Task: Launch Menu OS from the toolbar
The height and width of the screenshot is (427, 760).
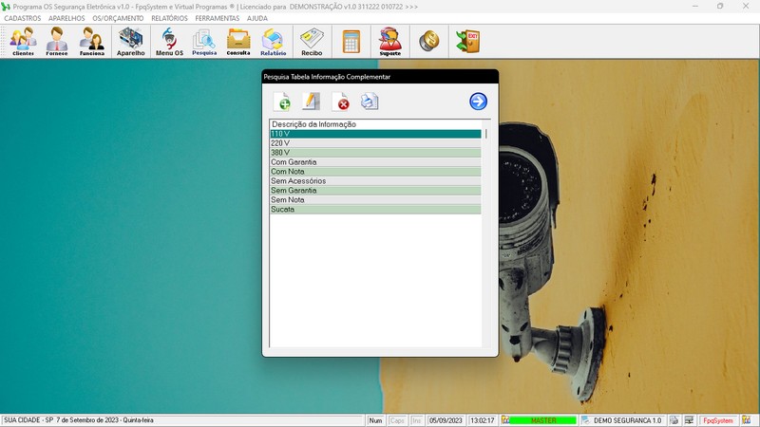Action: coord(169,42)
